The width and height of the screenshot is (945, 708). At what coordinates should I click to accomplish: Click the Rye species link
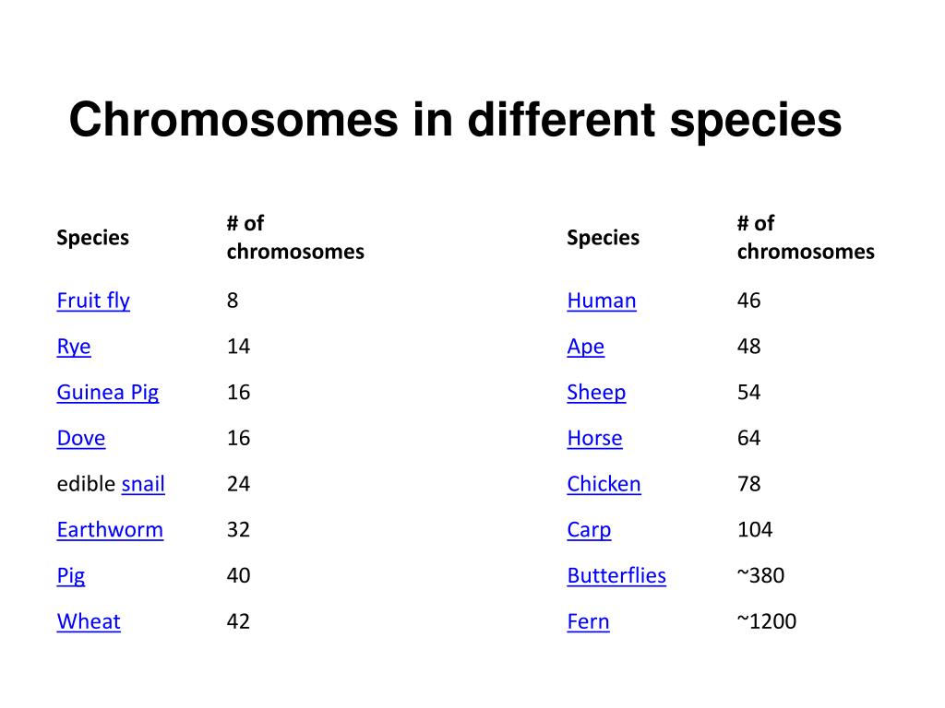pos(74,347)
